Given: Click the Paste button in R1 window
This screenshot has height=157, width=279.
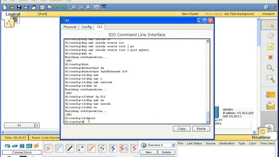Looking at the screenshot, I should (x=201, y=129).
